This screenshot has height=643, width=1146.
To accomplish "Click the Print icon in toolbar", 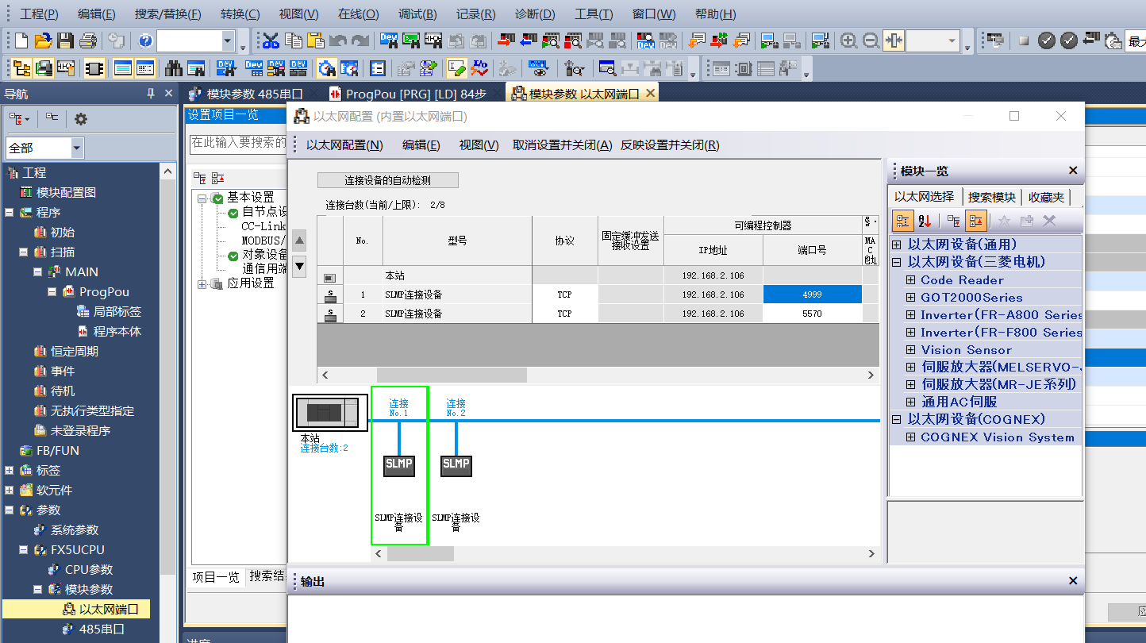I will pyautogui.click(x=88, y=41).
